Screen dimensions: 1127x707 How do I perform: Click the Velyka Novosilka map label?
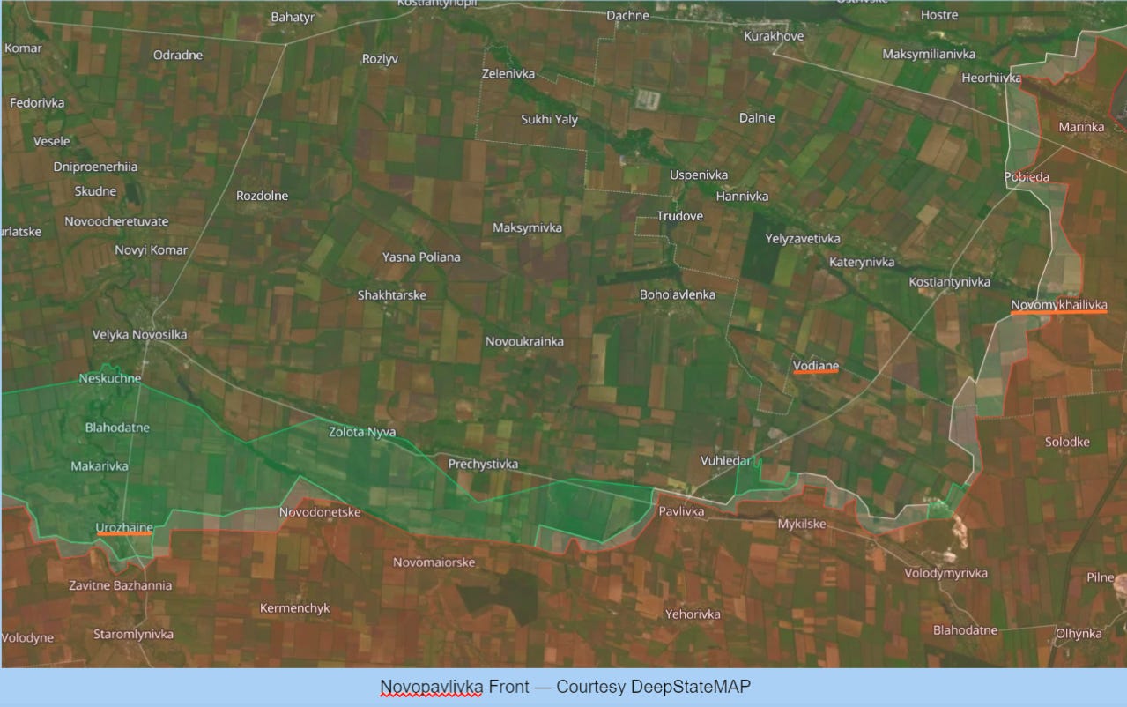(x=139, y=335)
